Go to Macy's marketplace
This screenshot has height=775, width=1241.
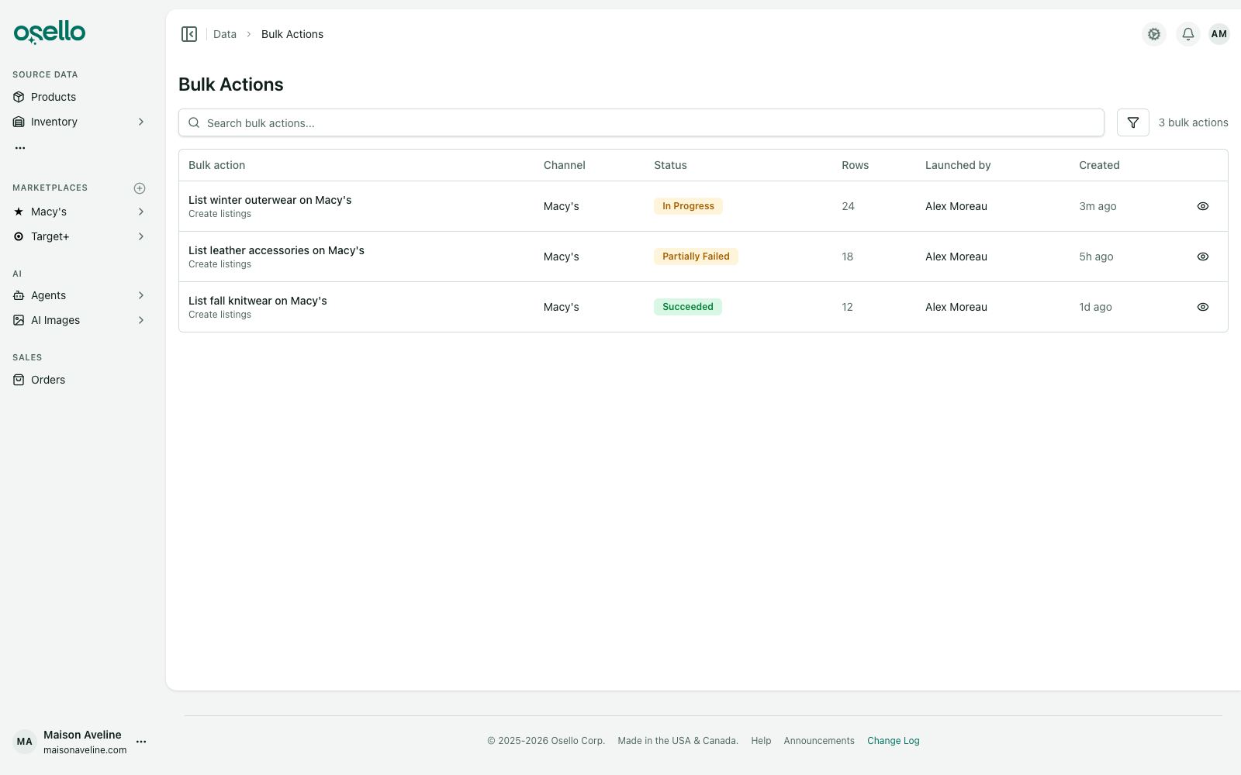click(x=49, y=212)
